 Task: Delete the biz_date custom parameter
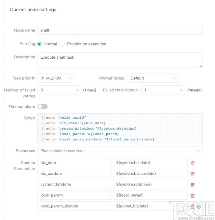tap(192, 163)
